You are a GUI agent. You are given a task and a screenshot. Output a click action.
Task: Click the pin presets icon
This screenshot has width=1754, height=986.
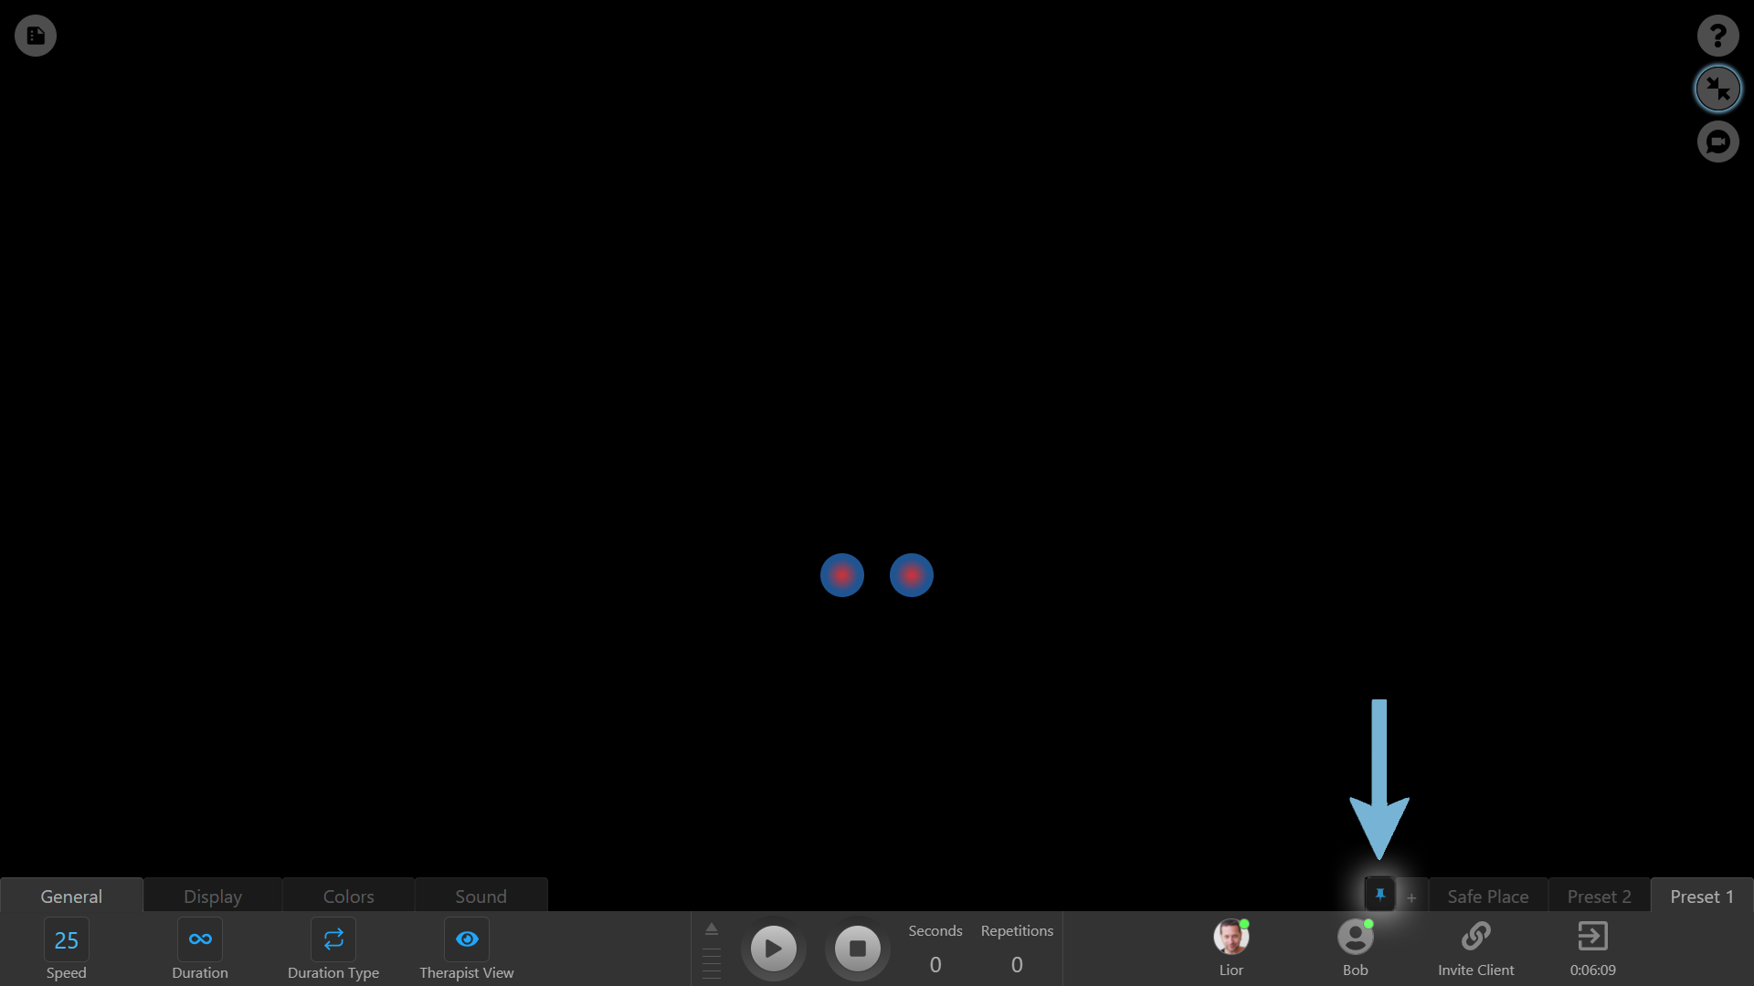[1379, 896]
